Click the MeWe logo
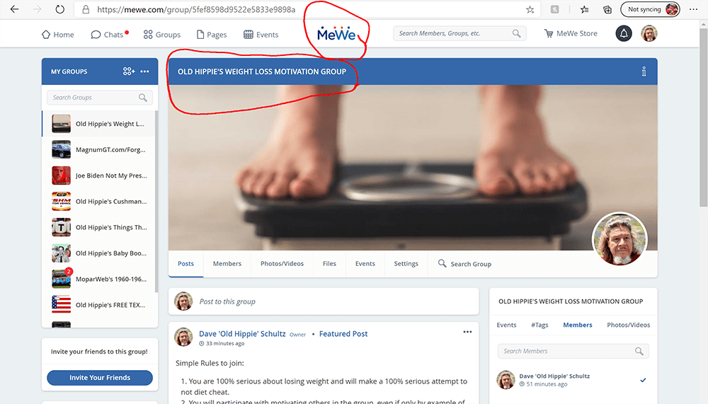The width and height of the screenshot is (708, 404). (336, 33)
